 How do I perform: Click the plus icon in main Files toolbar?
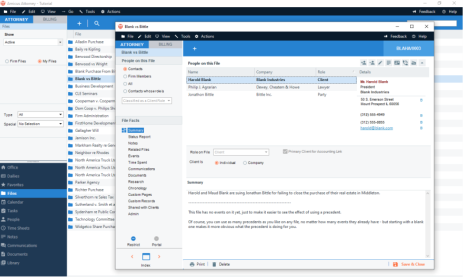click(x=79, y=24)
